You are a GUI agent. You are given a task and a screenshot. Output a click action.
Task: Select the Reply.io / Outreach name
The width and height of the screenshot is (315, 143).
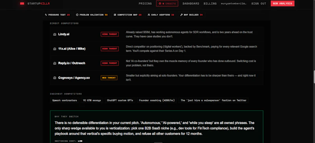pos(72,63)
